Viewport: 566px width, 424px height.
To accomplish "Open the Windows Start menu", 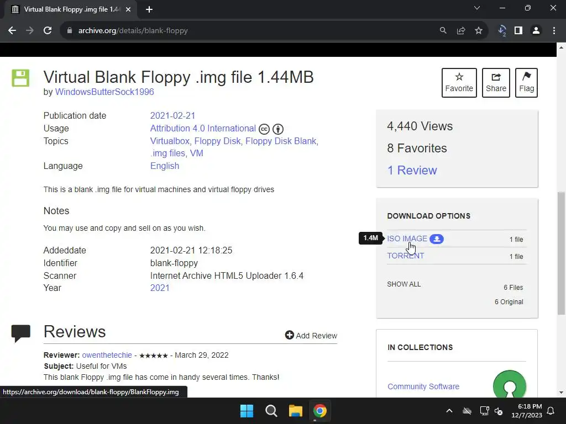I will [x=247, y=411].
